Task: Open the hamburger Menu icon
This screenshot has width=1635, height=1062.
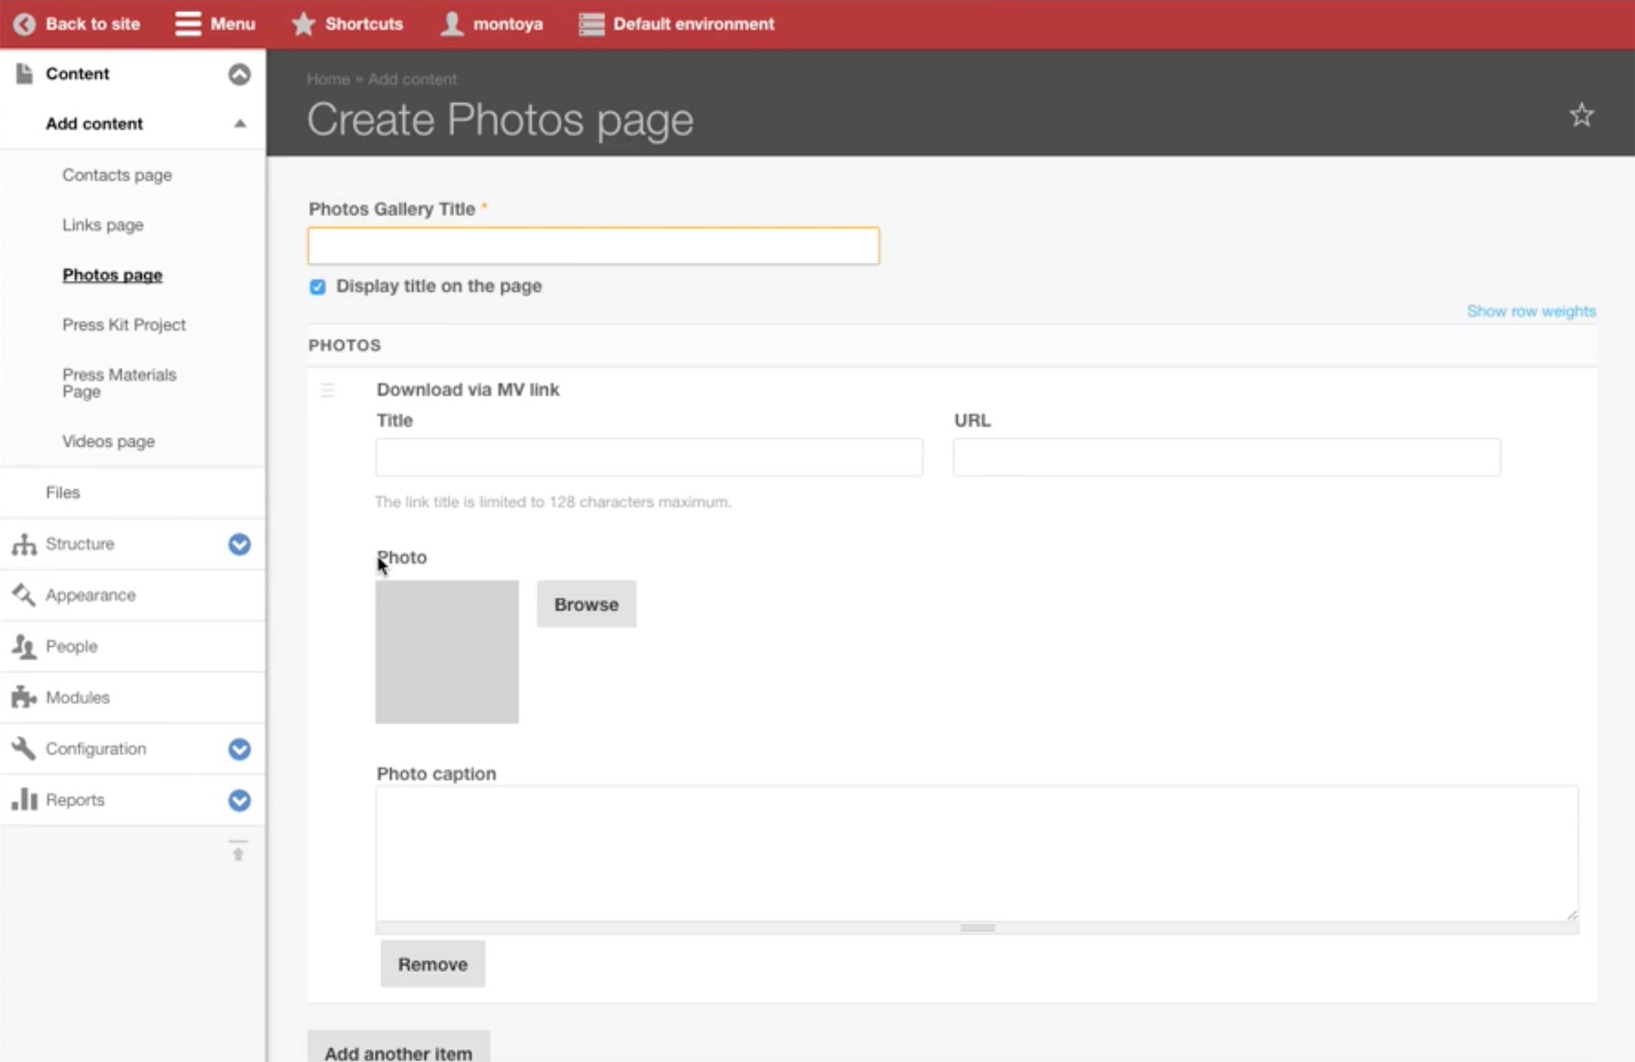Action: pos(187,24)
